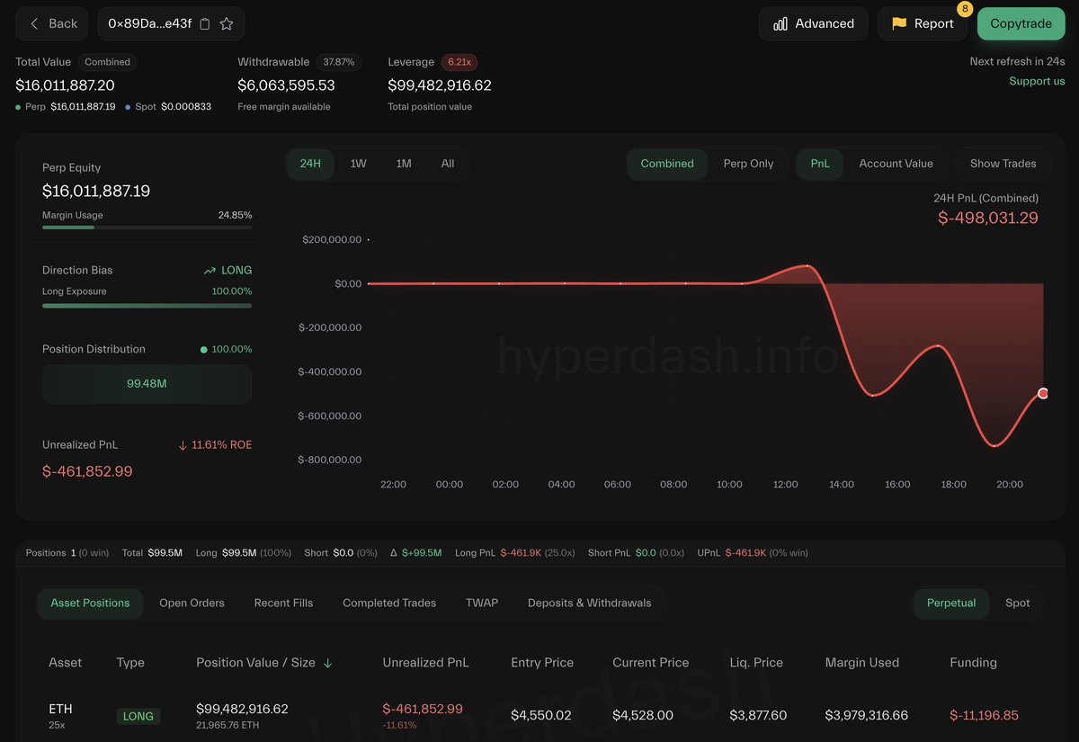Switch to Perpetual positions

tap(951, 603)
